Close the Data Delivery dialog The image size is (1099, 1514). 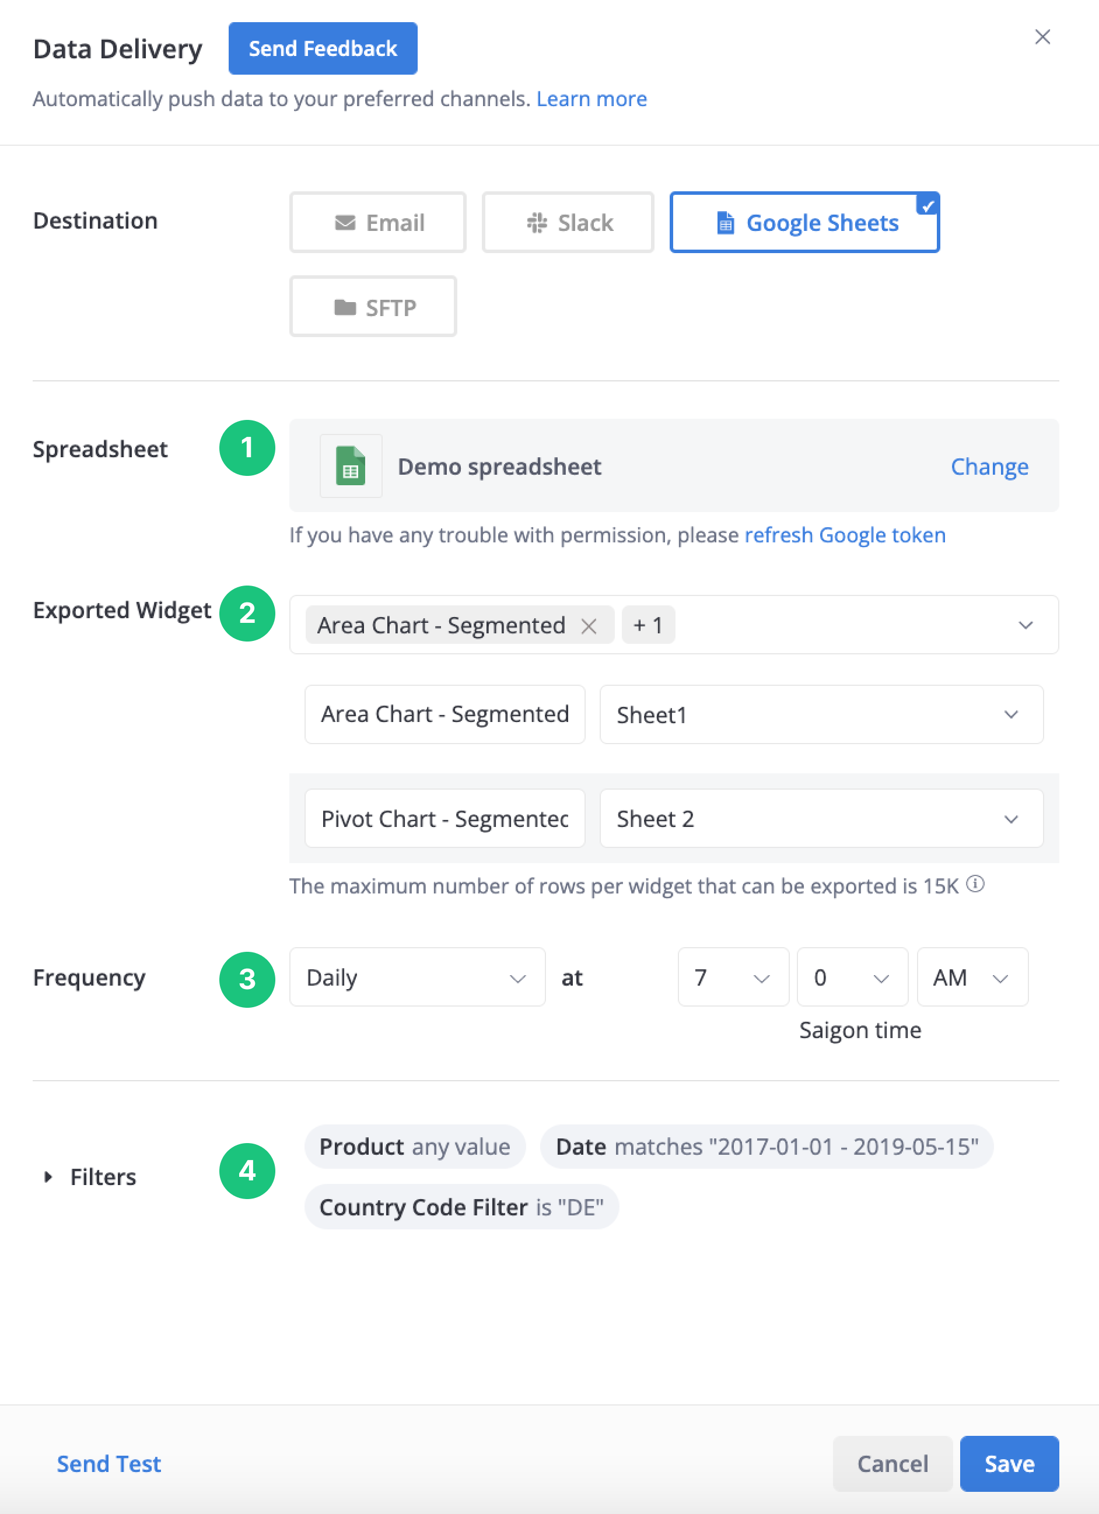tap(1042, 37)
